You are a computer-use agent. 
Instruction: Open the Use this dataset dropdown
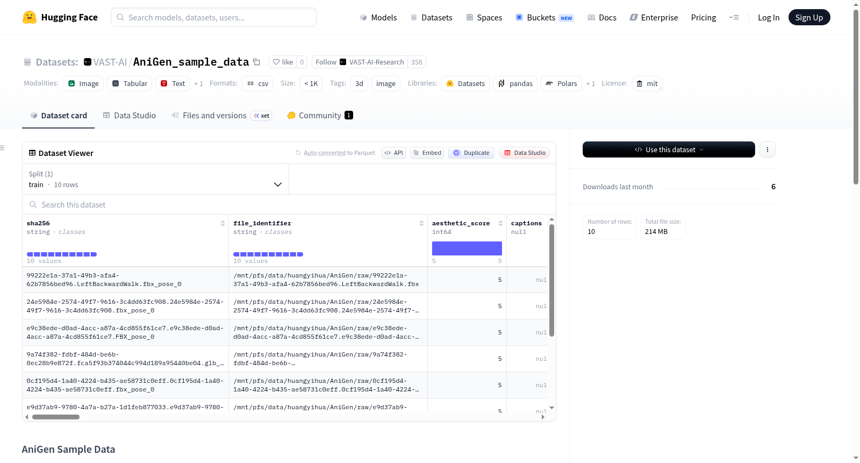point(669,149)
